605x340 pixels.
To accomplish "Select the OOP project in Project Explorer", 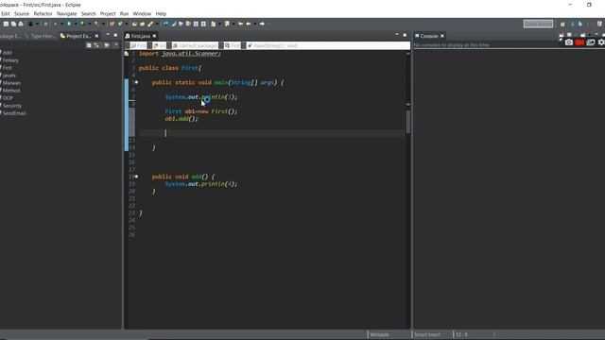I will click(x=7, y=98).
